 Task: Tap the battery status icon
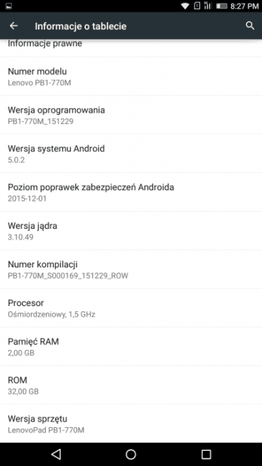click(222, 6)
